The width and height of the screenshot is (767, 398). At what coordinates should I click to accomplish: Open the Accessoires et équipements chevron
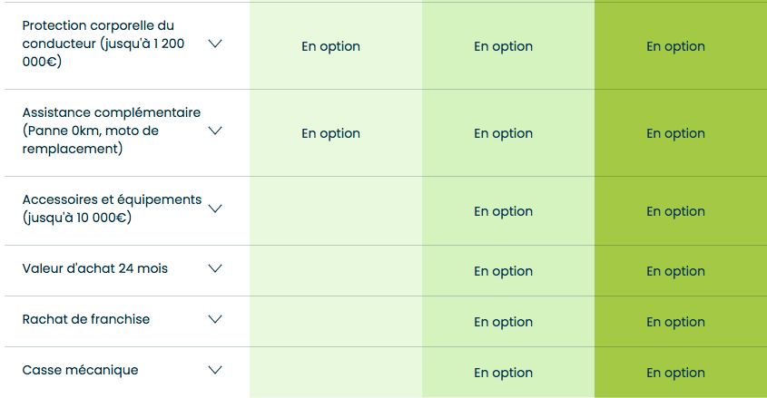point(215,209)
